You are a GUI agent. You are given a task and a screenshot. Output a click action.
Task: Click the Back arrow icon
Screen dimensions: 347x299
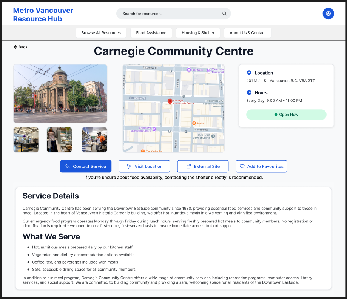click(x=15, y=47)
